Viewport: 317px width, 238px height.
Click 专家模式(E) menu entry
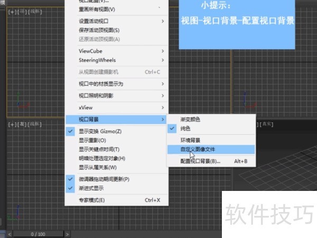pos(92,200)
